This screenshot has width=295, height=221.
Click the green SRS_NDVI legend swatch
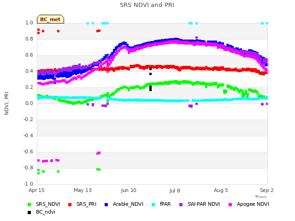point(29,204)
